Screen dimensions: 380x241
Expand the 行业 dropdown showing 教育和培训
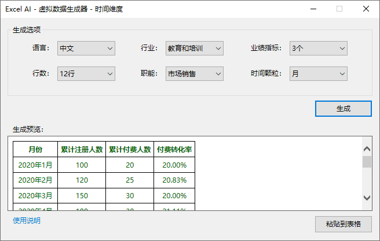pos(194,49)
